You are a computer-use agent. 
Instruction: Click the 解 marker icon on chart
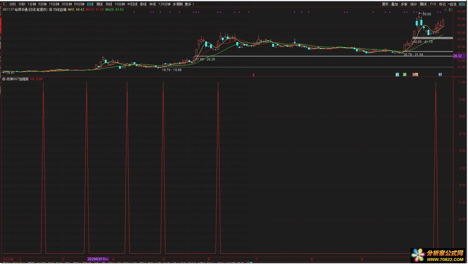[x=397, y=75]
